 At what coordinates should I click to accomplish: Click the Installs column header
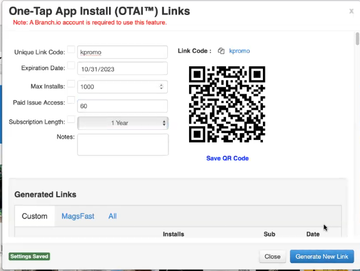173,234
